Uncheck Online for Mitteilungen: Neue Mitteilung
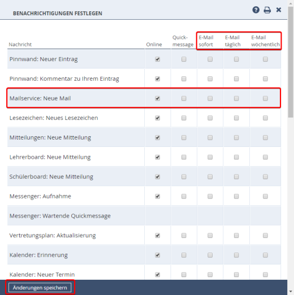294x295 pixels. click(x=158, y=137)
